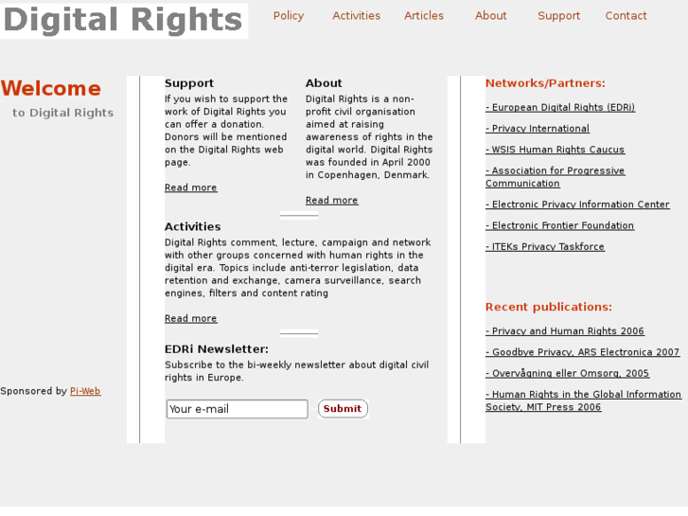This screenshot has height=516, width=688.
Task: Open the Articles navigation link
Action: pos(423,16)
